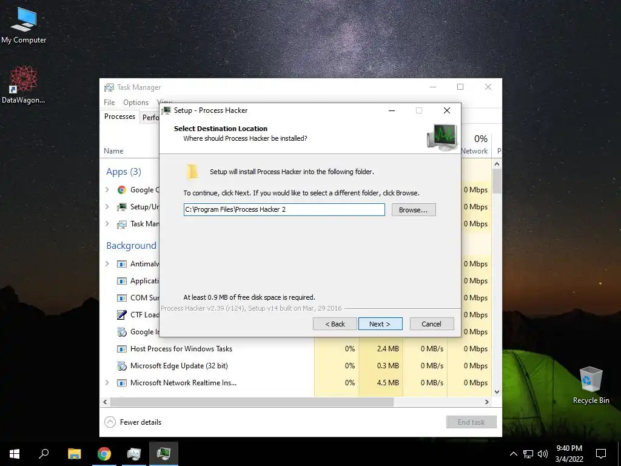This screenshot has height=466, width=621.
Task: Click the Antimalware process icon
Action: pyautogui.click(x=121, y=264)
